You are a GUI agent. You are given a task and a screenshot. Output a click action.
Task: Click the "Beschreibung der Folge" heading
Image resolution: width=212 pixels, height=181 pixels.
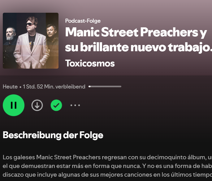(53, 135)
